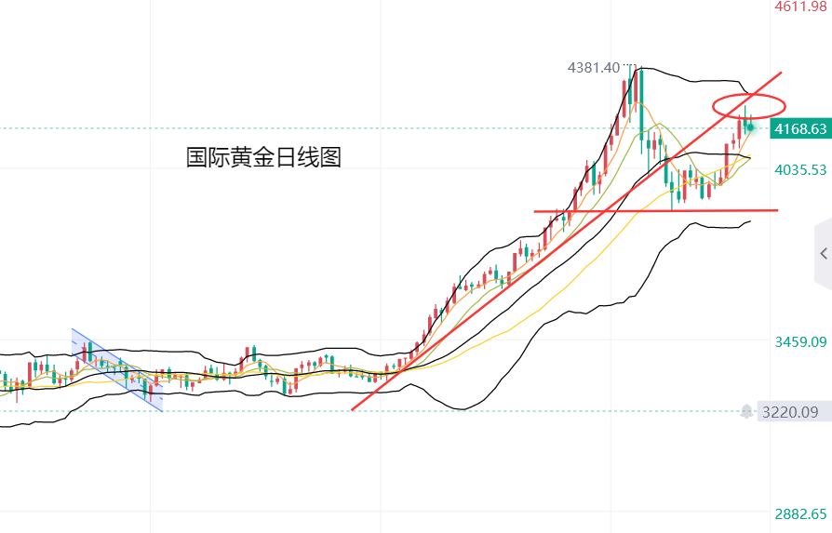Viewport: 832px width, 533px height.
Task: Click the glowing latest price dot marker
Action: coord(750,127)
